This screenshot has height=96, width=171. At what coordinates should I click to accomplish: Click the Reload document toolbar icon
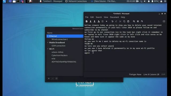point(103,21)
